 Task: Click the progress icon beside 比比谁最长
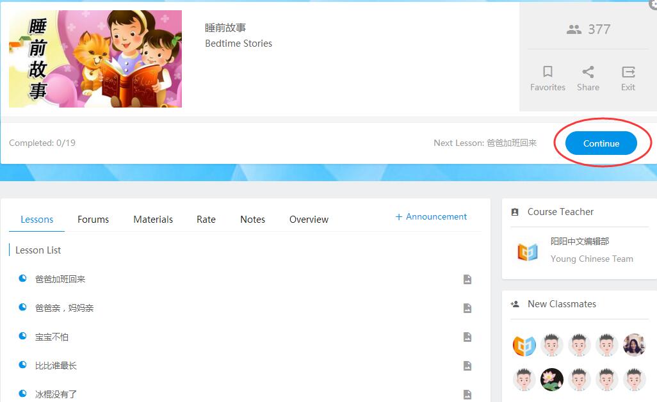22,365
